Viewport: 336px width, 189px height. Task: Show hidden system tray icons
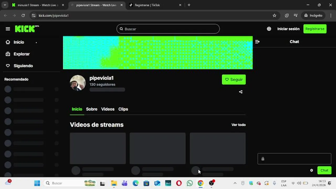click(x=235, y=183)
